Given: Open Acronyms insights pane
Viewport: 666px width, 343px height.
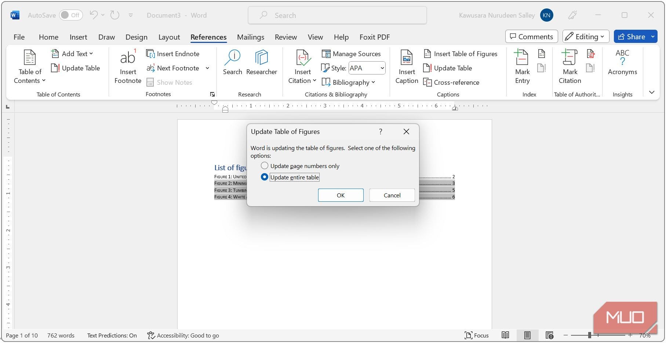Looking at the screenshot, I should point(622,62).
